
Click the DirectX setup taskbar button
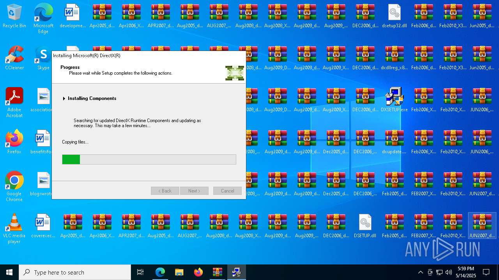236,272
